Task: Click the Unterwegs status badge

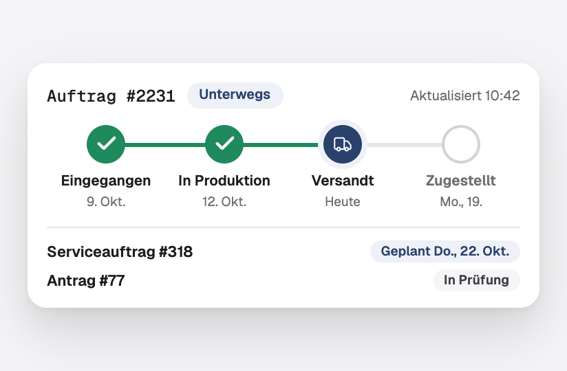Action: pos(235,95)
